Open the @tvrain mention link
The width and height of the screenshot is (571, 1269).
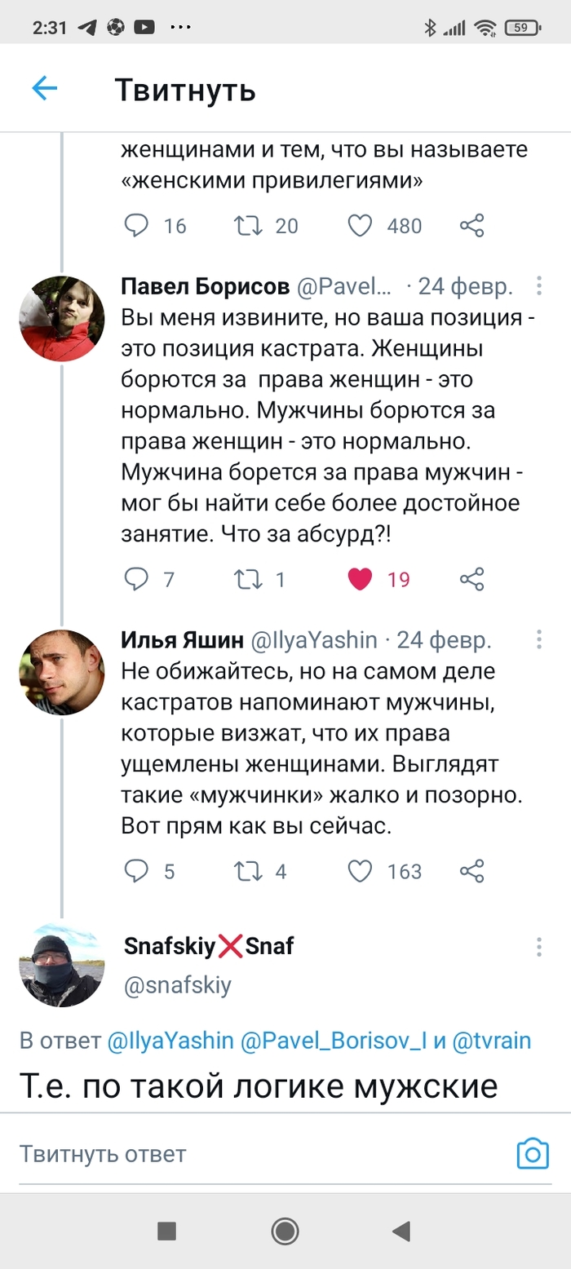click(x=490, y=1041)
